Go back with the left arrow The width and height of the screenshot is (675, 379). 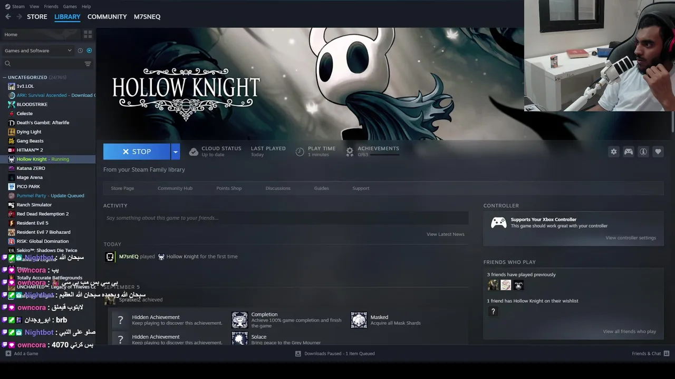click(x=8, y=17)
